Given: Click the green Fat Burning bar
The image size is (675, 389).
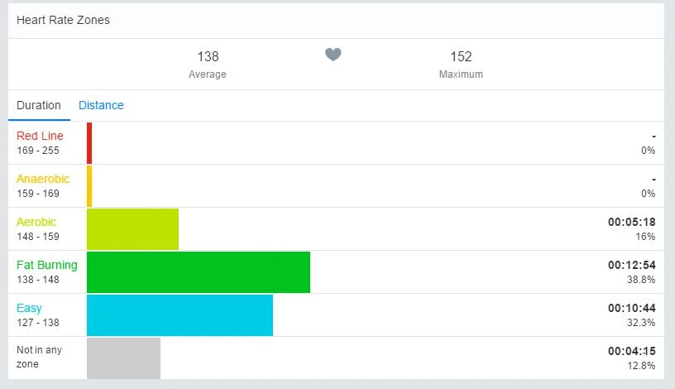Looking at the screenshot, I should coord(199,272).
